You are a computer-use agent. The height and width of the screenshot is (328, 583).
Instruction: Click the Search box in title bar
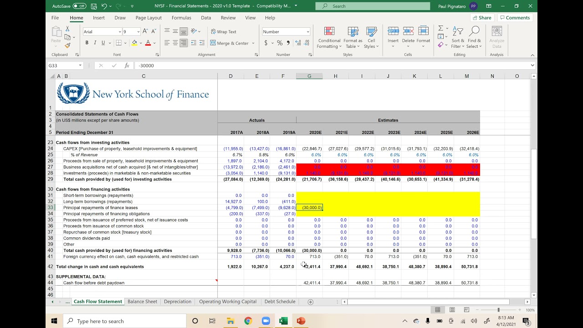tap(373, 6)
